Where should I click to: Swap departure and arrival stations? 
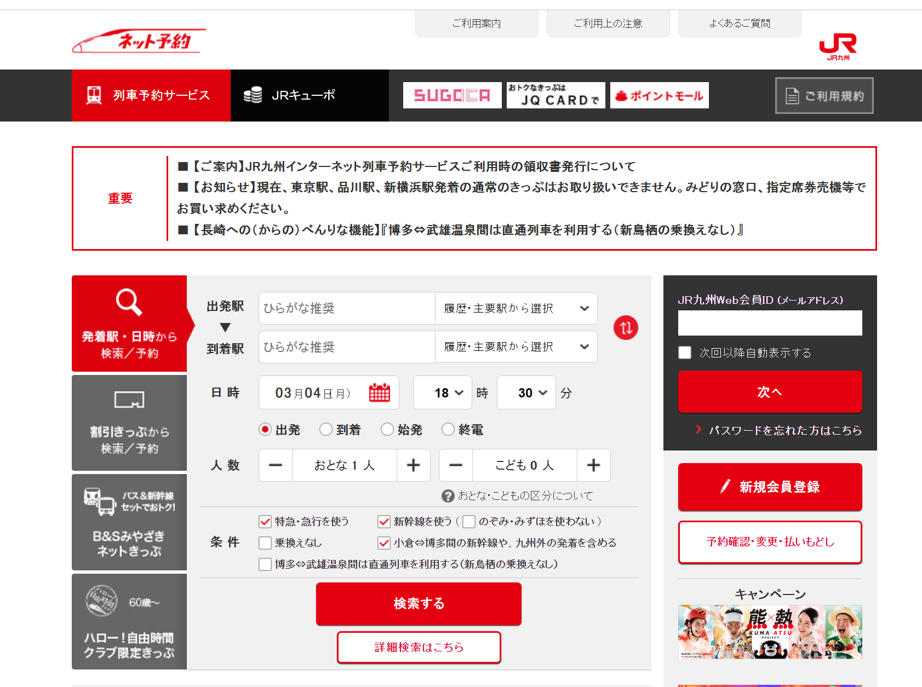(626, 328)
